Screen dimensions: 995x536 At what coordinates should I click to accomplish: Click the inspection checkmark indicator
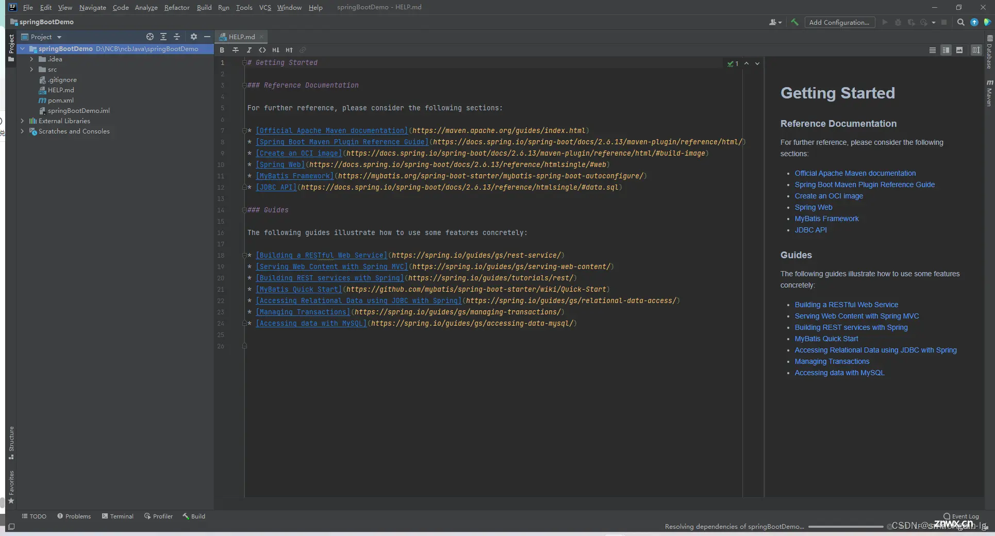click(x=733, y=63)
